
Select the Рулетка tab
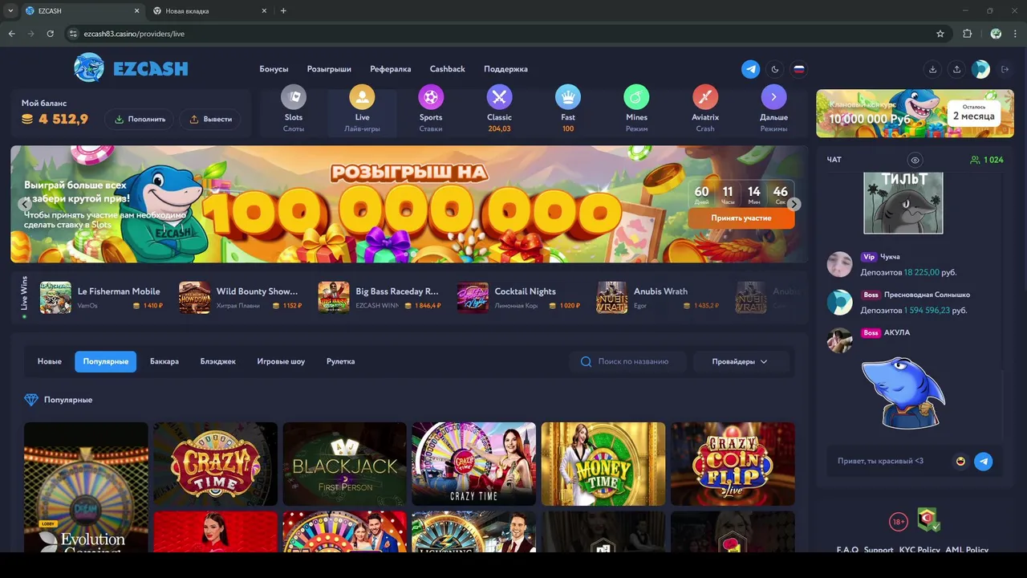pos(340,361)
